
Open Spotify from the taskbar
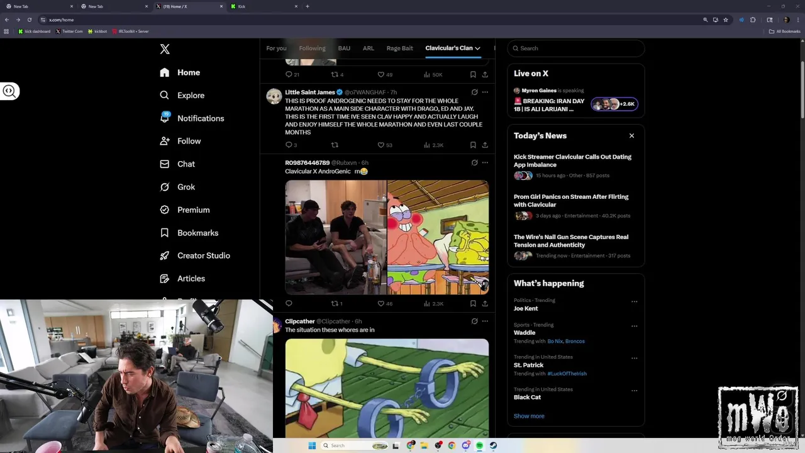tap(479, 445)
